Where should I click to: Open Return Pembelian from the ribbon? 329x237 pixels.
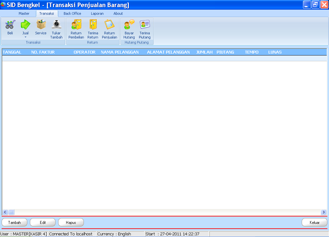76,28
